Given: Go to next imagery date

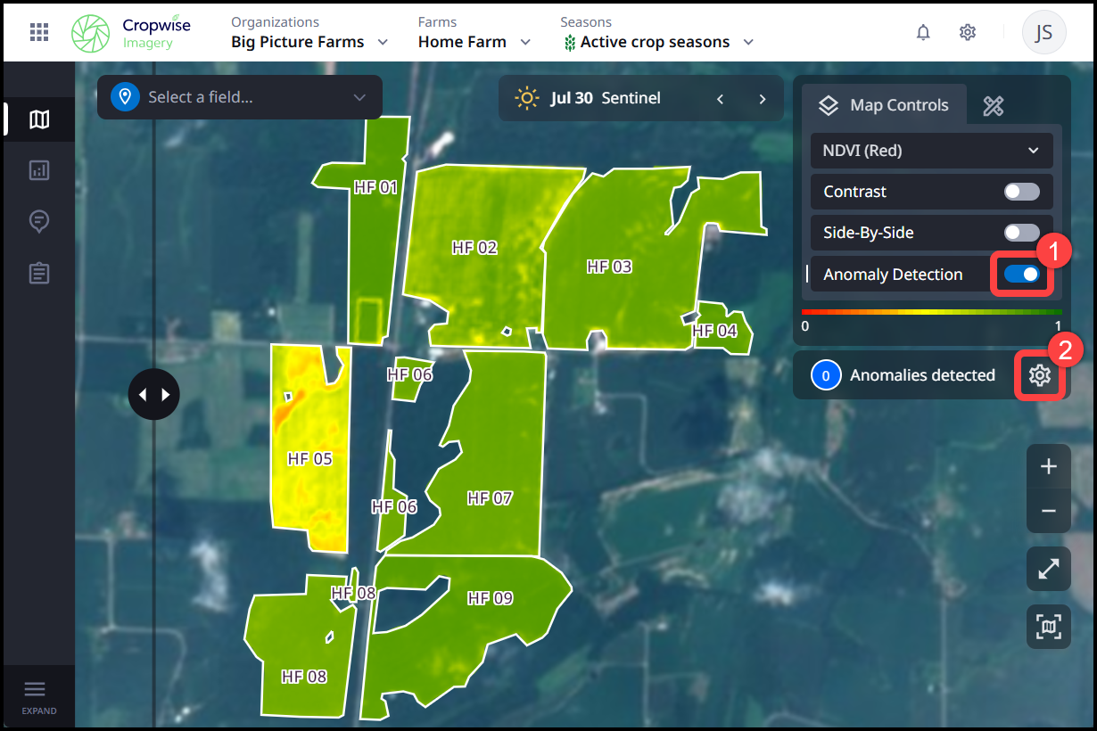Looking at the screenshot, I should point(762,99).
